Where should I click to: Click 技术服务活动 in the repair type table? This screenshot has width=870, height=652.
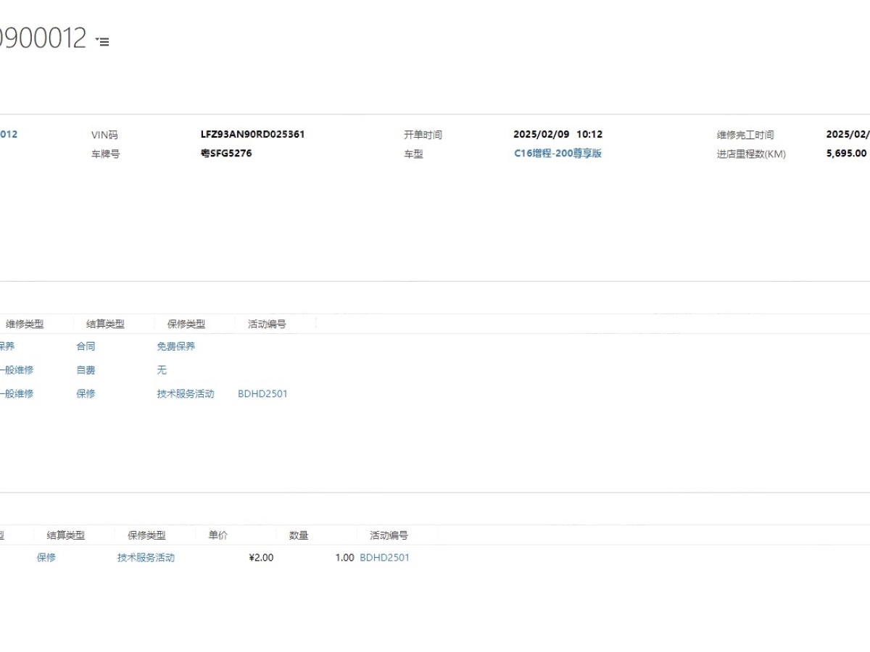pos(186,394)
